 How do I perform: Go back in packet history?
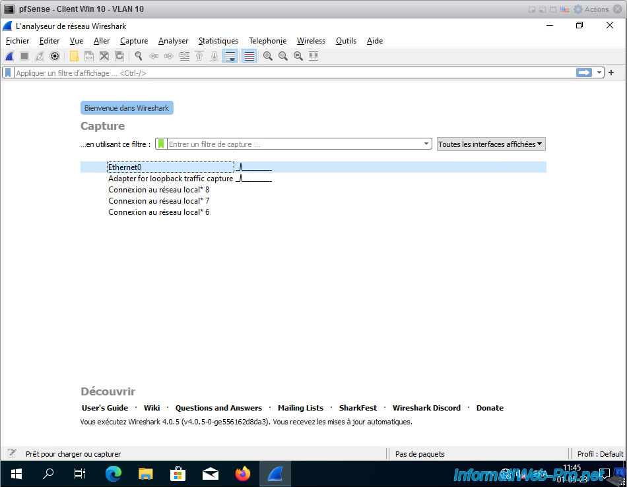154,56
